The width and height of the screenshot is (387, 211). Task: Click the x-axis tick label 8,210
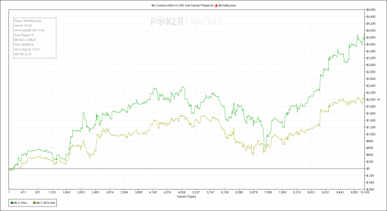(x=297, y=192)
